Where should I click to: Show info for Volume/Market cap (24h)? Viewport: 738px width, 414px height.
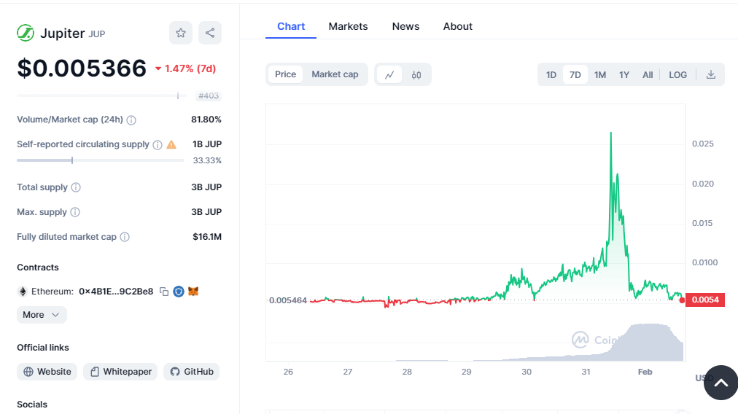pos(131,120)
